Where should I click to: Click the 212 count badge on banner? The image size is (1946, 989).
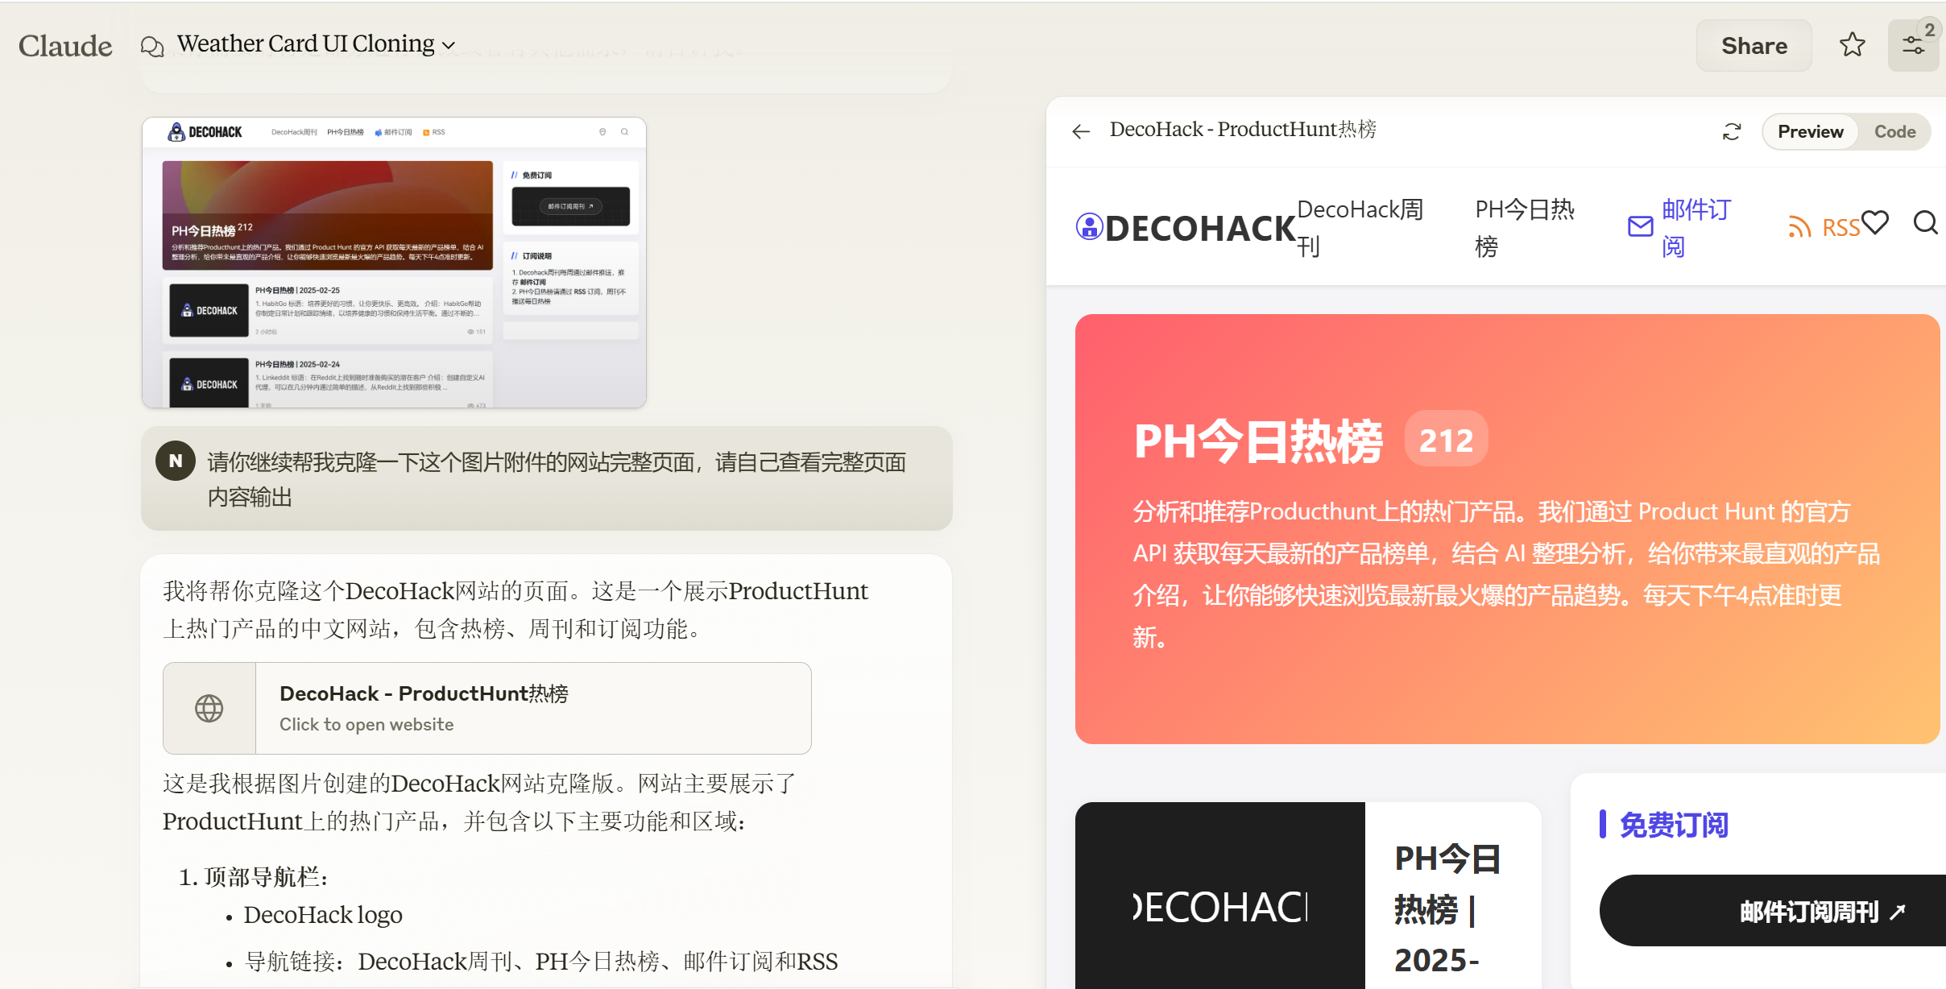[x=1446, y=440]
